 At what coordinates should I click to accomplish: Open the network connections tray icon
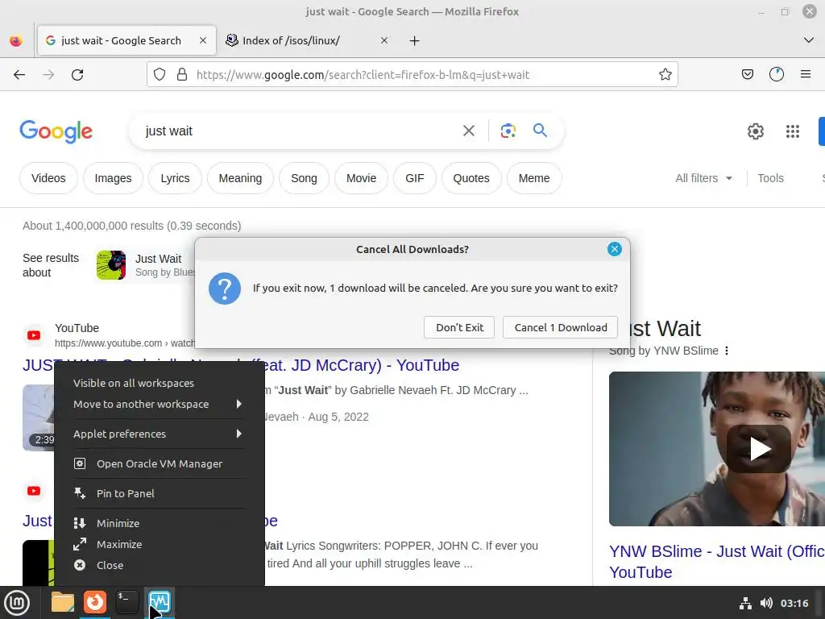(745, 603)
